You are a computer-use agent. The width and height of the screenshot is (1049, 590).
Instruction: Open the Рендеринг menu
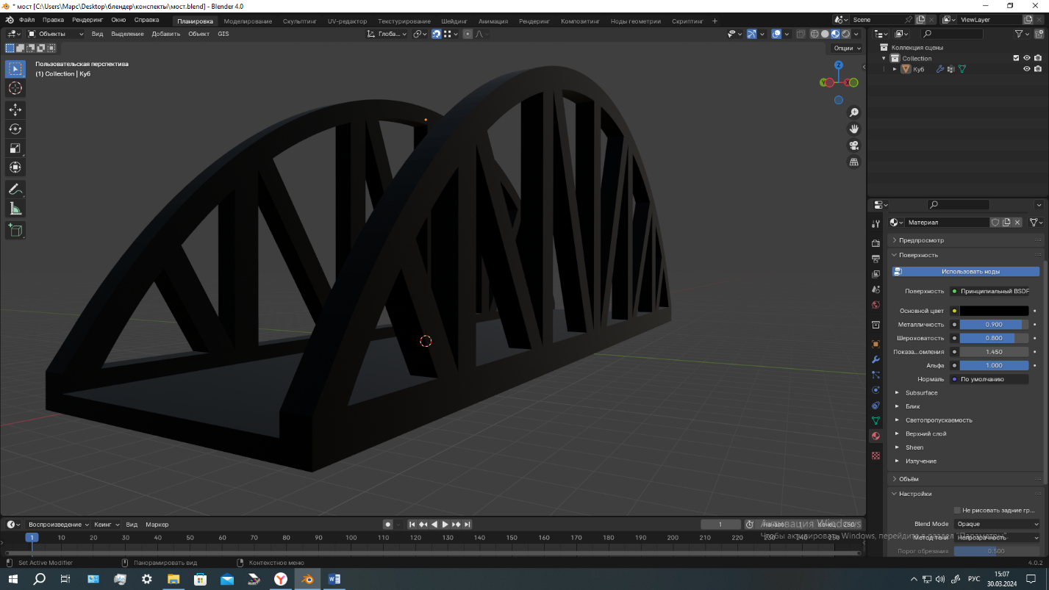[x=87, y=20]
